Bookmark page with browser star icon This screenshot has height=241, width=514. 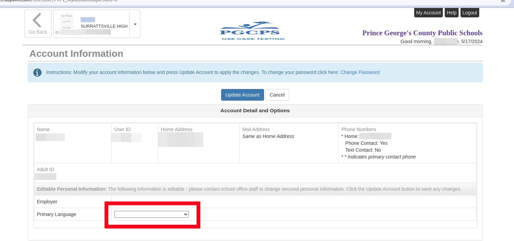[x=503, y=1]
